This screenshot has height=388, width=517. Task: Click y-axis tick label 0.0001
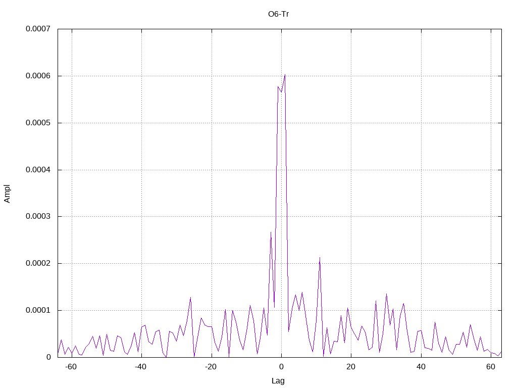38,311
